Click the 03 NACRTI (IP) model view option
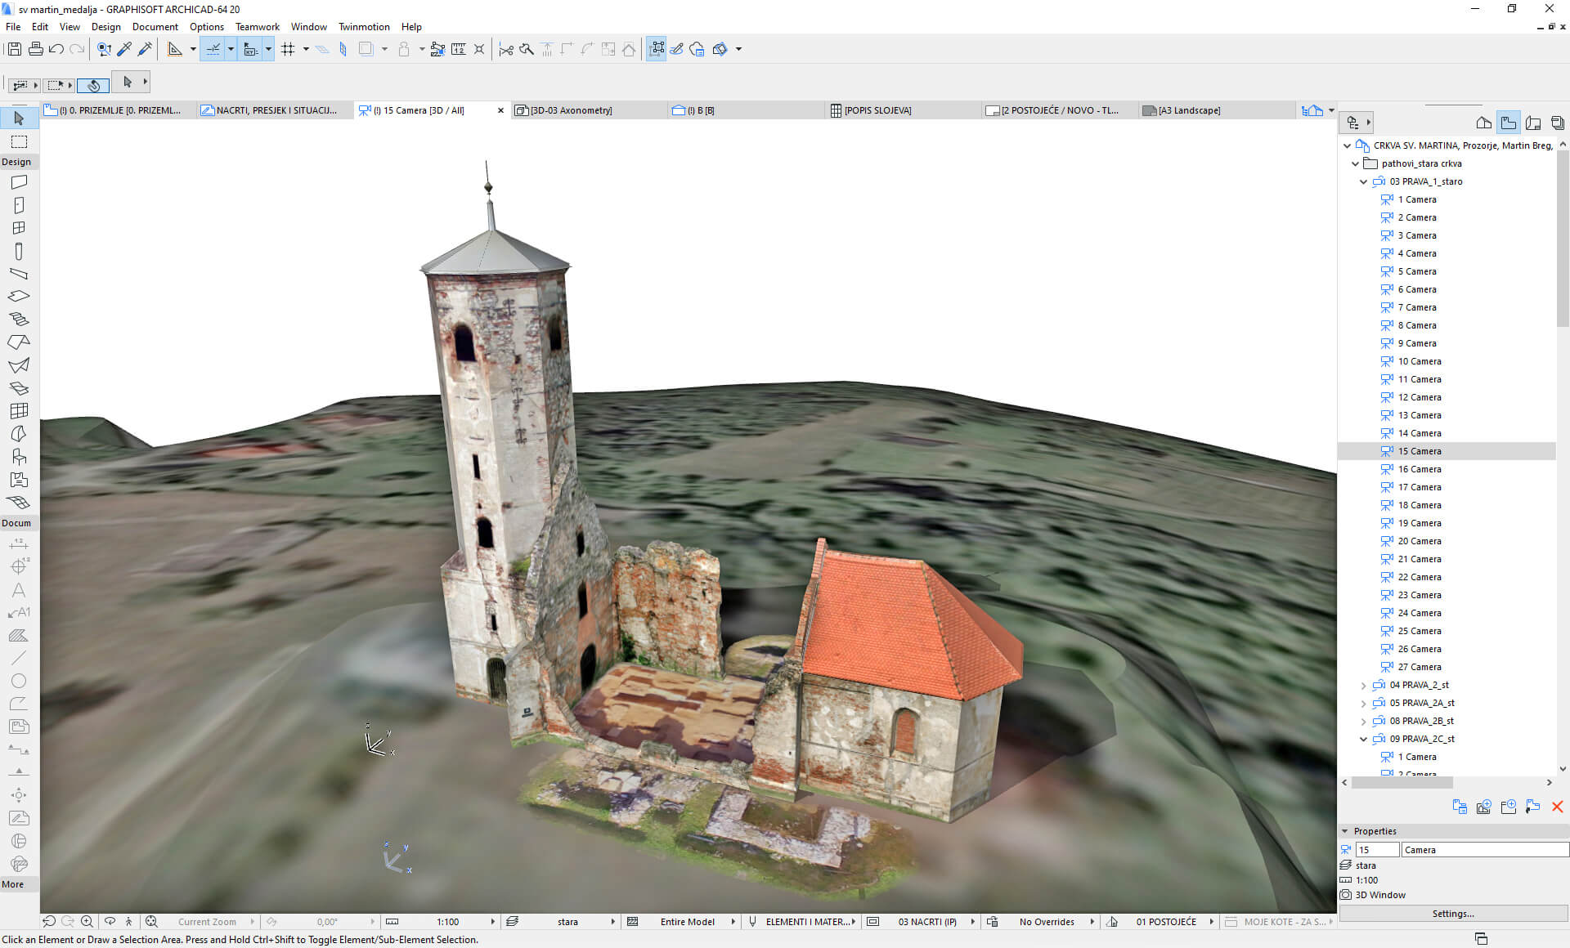 [x=926, y=921]
